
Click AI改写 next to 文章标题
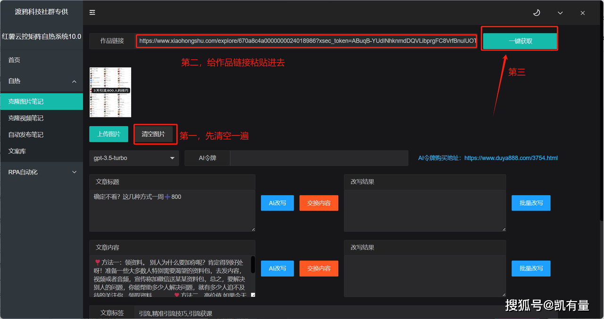click(277, 203)
